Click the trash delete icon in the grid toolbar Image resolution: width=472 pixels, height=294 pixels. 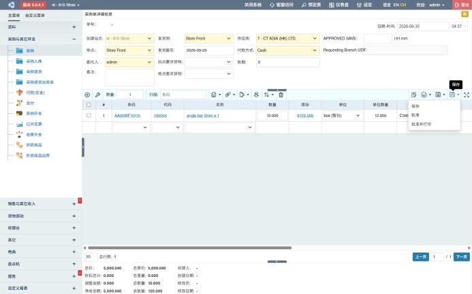(x=281, y=95)
